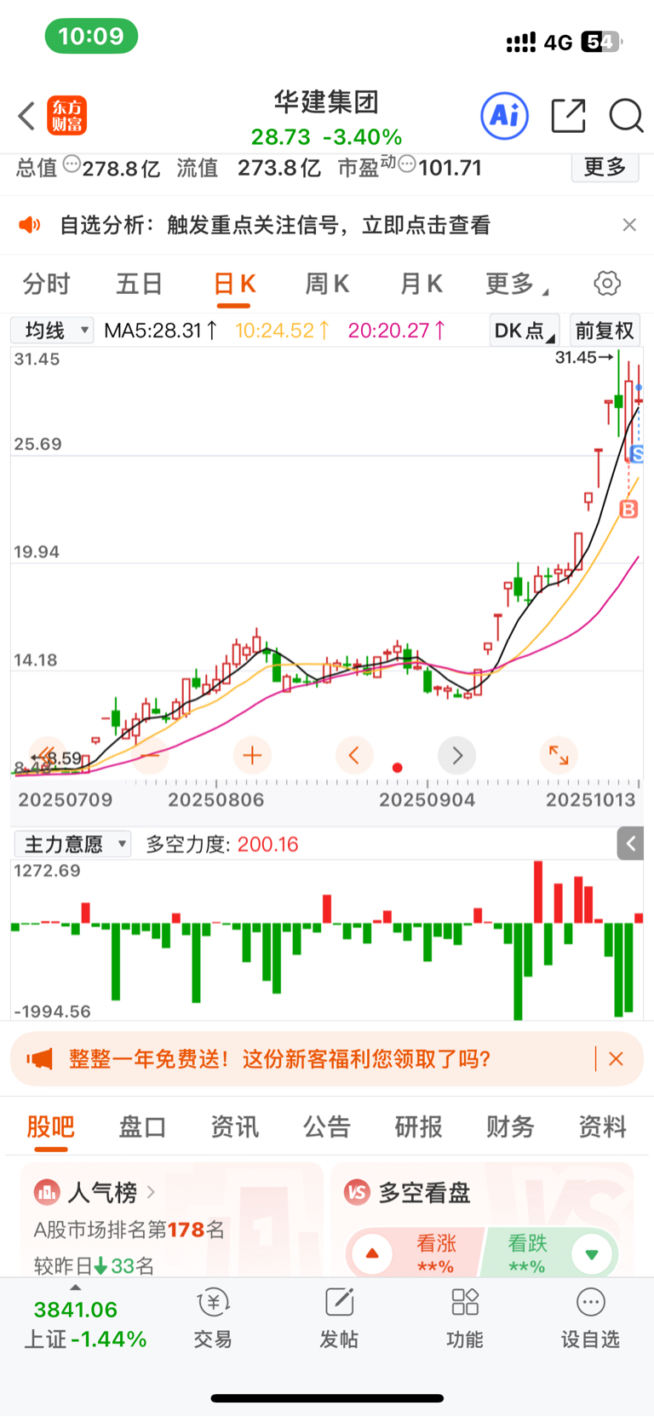Open the 整整一年免费送 promo link
This screenshot has height=1417, width=654.
click(279, 1059)
